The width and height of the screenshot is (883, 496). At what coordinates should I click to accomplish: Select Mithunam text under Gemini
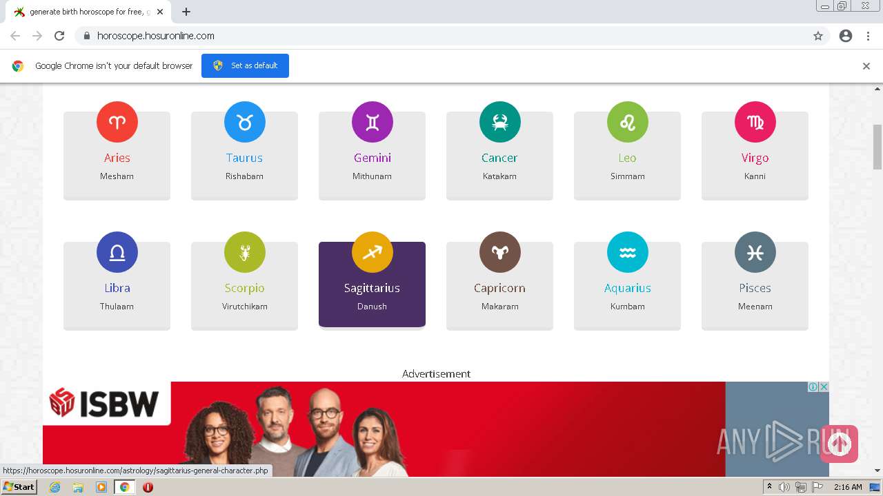tap(372, 176)
